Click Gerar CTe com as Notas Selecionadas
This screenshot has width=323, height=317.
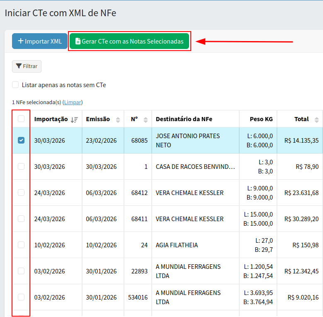(129, 41)
